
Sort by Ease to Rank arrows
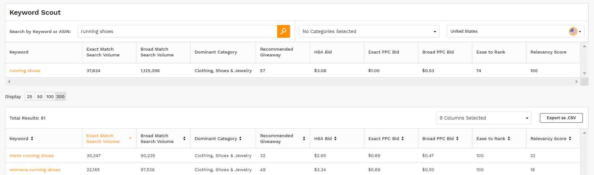click(x=509, y=138)
